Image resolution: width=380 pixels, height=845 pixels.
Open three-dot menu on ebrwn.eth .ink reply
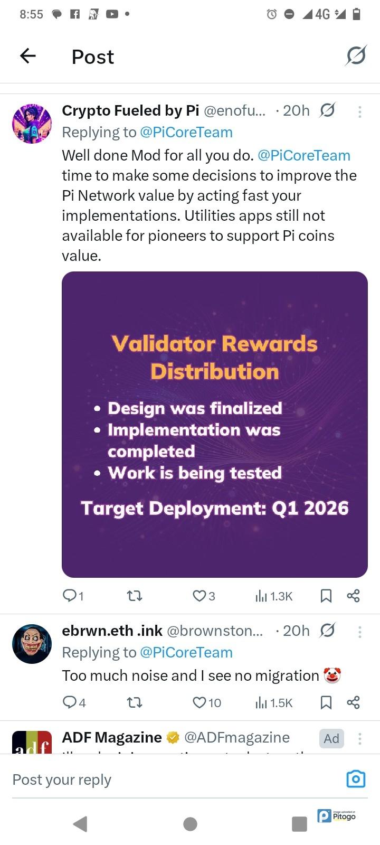tap(359, 632)
